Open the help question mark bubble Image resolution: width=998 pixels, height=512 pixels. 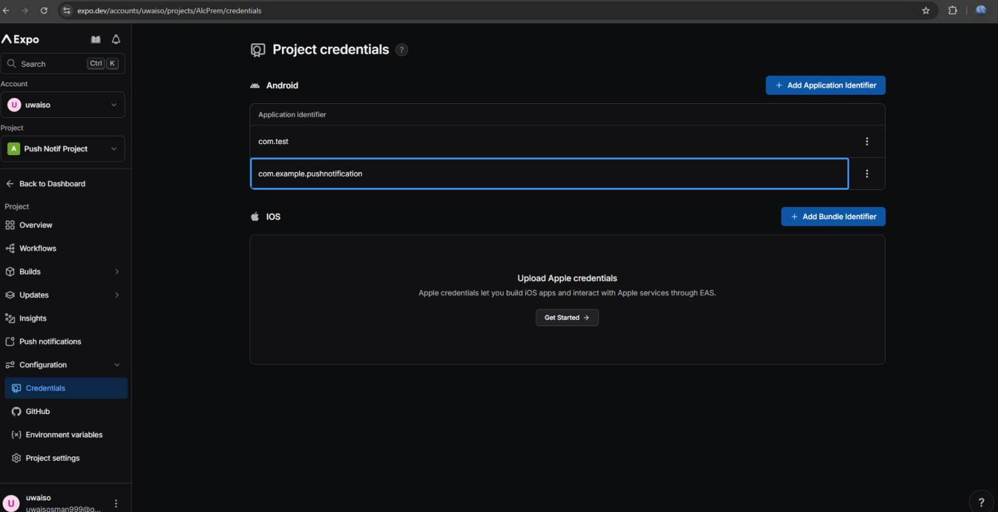point(981,500)
